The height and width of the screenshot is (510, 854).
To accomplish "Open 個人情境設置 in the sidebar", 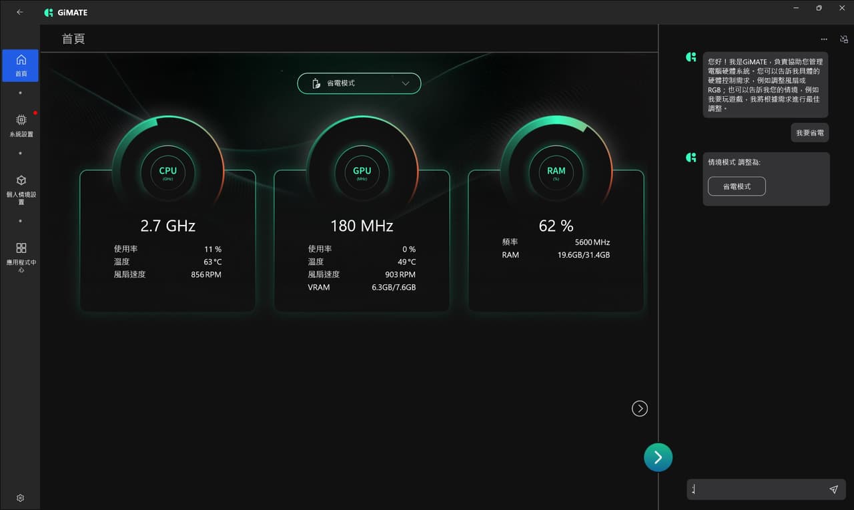I will (21, 190).
